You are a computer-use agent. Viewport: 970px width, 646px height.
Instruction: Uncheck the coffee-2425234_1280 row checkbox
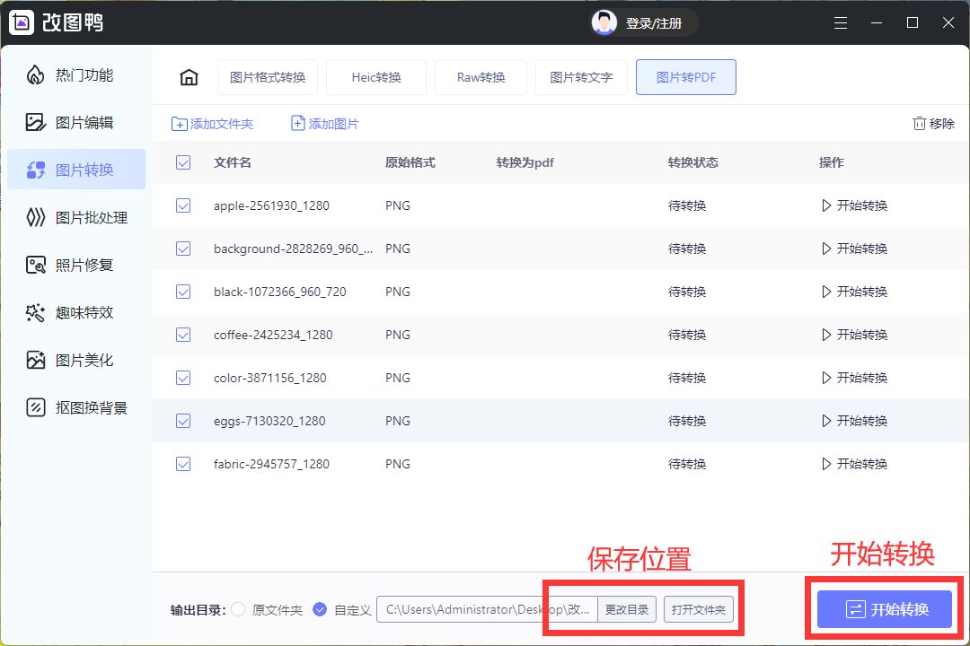183,335
